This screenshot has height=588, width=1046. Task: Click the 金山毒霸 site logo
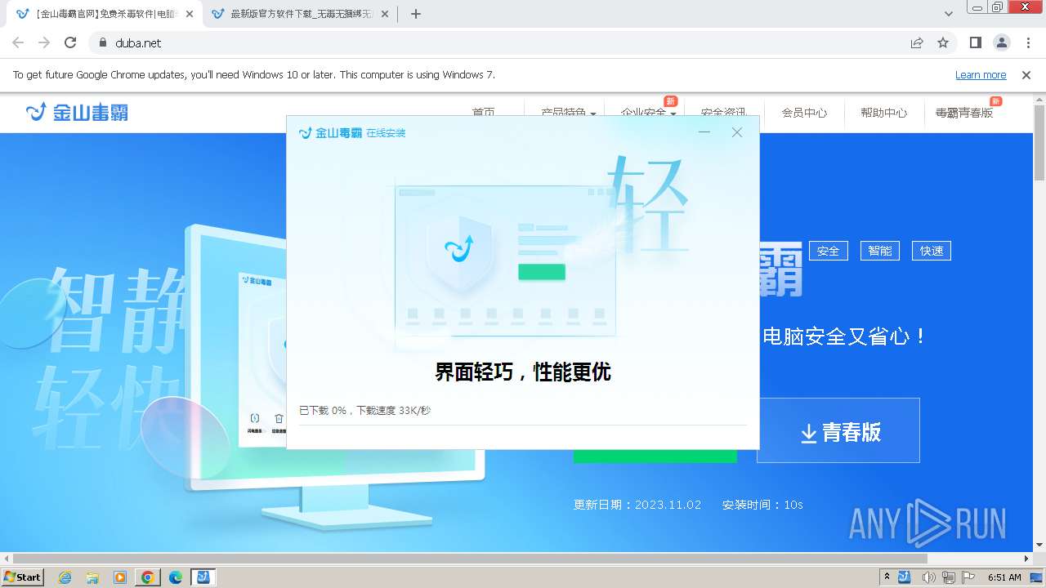point(77,112)
